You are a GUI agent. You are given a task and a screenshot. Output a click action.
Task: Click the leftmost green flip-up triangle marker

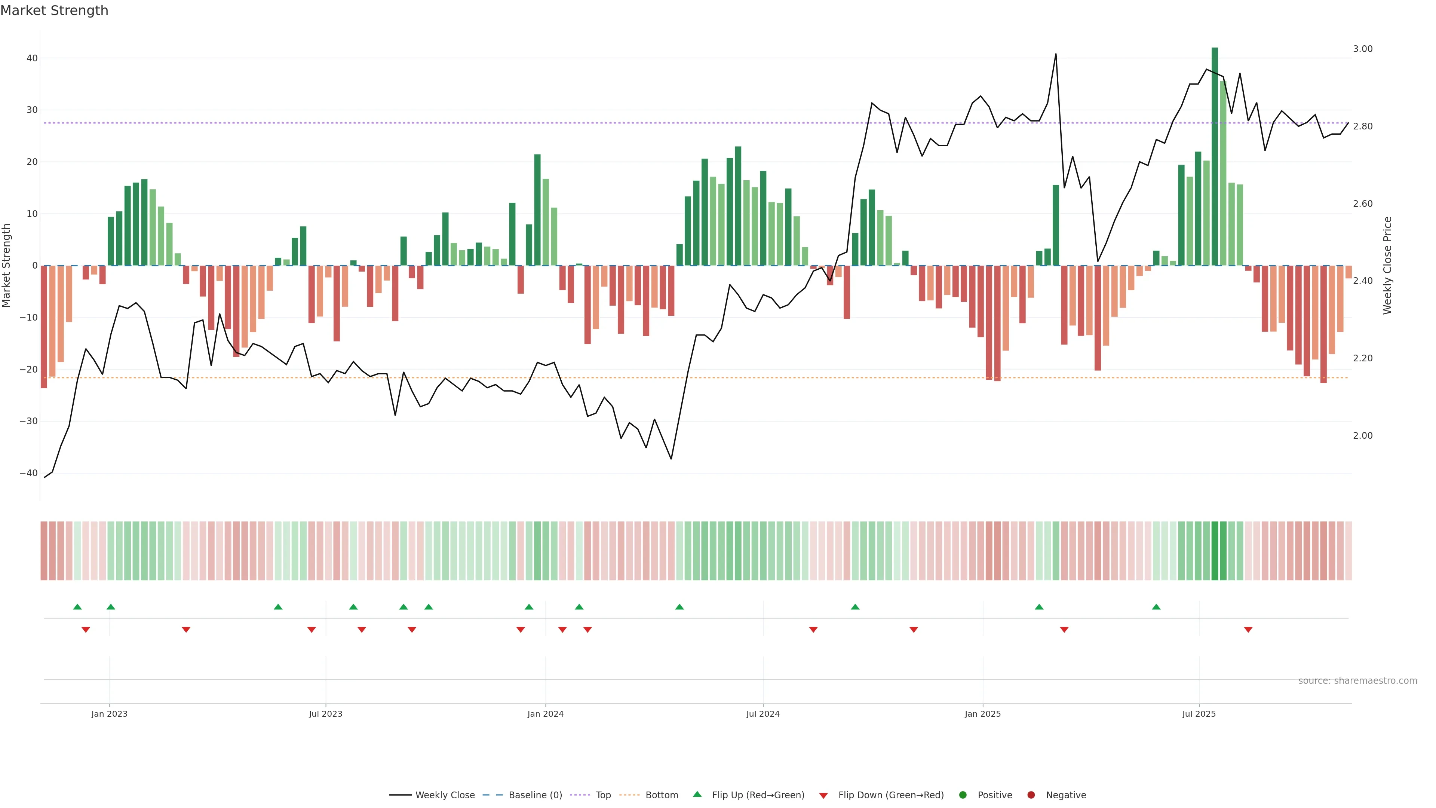coord(77,607)
